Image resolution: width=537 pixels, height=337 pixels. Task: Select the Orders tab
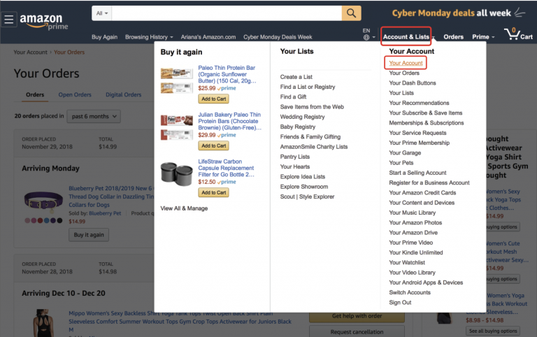tap(35, 94)
